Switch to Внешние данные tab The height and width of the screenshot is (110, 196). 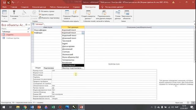[x=39, y=7]
